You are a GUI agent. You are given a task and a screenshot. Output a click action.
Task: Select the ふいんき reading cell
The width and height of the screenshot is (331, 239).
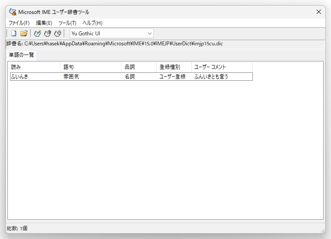point(19,76)
